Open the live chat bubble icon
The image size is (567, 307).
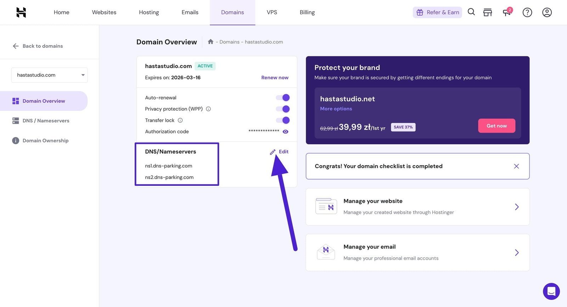(551, 291)
